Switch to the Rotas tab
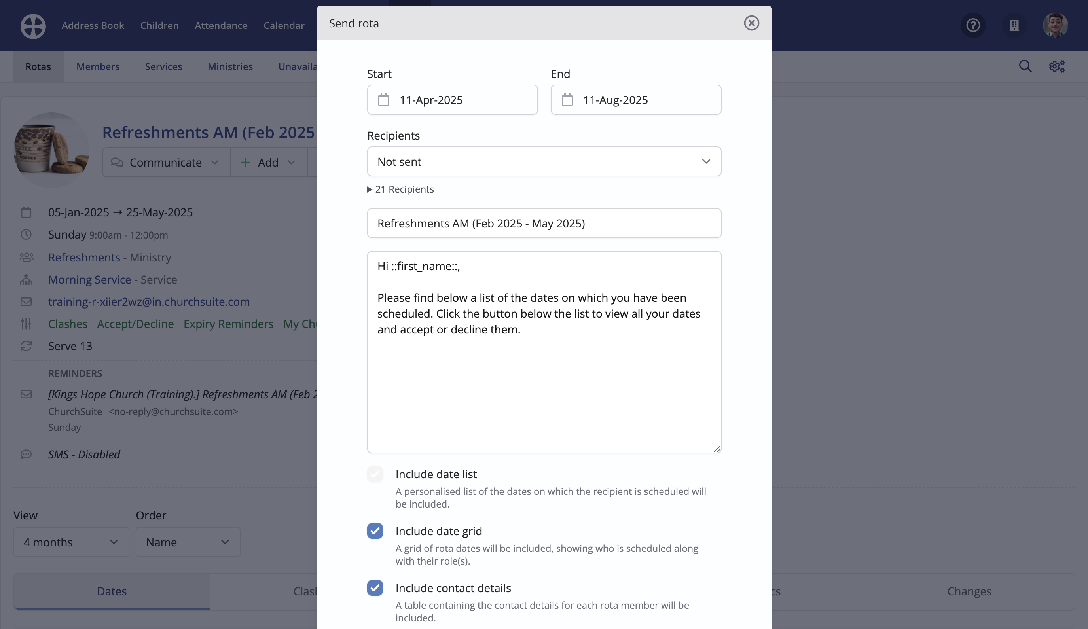The height and width of the screenshot is (629, 1088). point(38,66)
